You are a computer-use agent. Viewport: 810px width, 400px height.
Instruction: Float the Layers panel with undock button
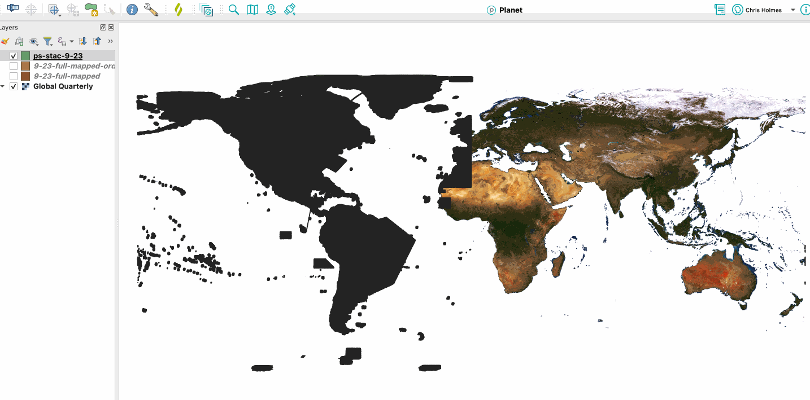pyautogui.click(x=103, y=28)
